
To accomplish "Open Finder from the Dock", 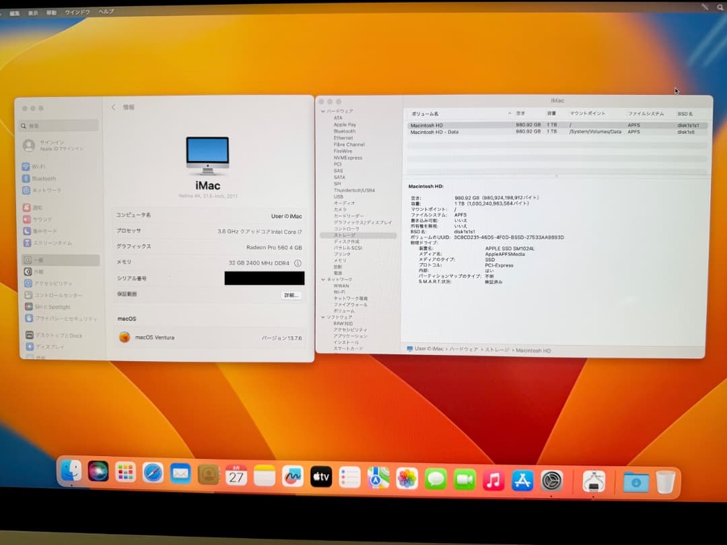I will point(71,472).
